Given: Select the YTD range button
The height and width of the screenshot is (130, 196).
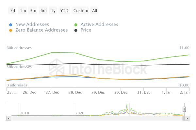Looking at the screenshot, I should (64, 11).
